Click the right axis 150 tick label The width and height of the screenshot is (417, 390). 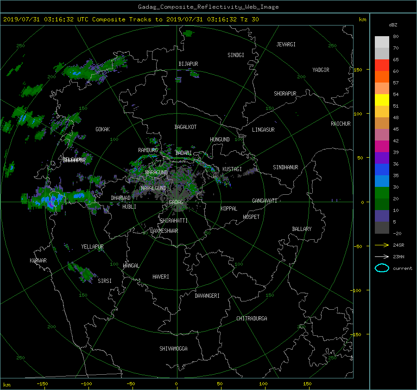358,70
